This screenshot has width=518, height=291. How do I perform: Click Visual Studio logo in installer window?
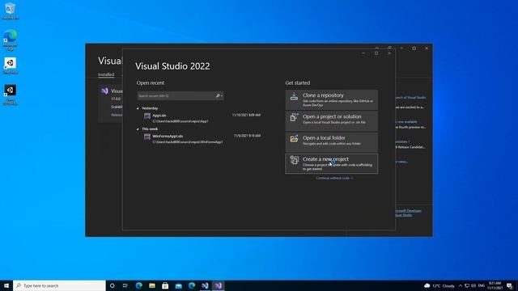[x=104, y=91]
